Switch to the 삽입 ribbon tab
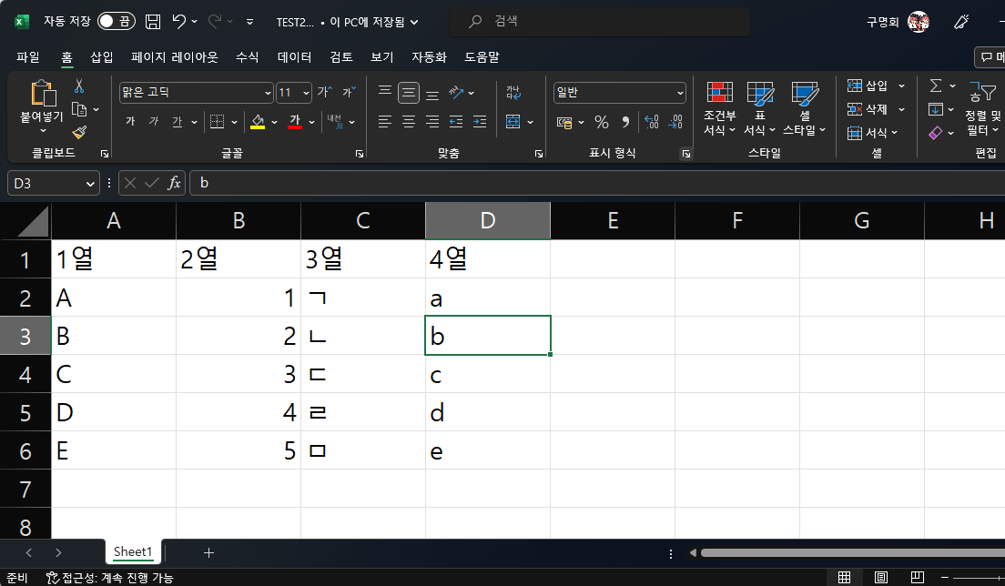The width and height of the screenshot is (1005, 586). click(x=101, y=57)
